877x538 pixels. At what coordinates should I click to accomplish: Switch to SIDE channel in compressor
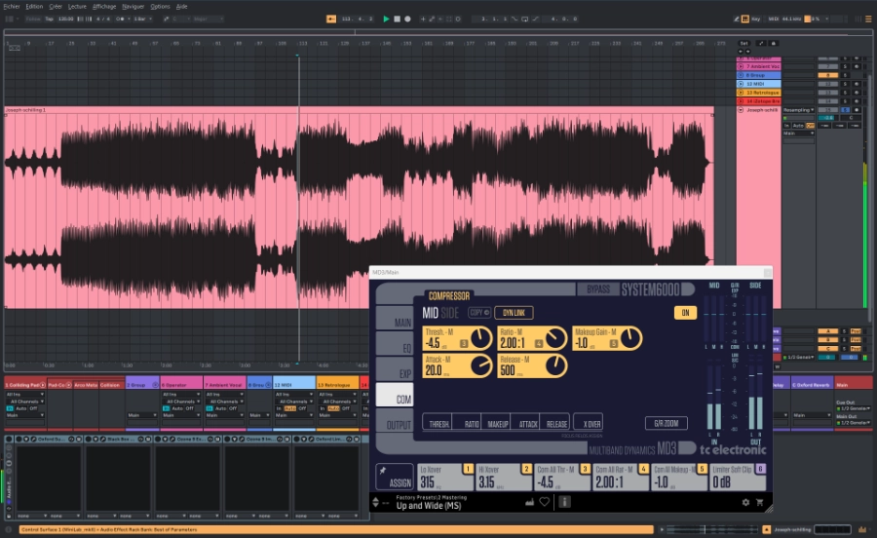449,313
